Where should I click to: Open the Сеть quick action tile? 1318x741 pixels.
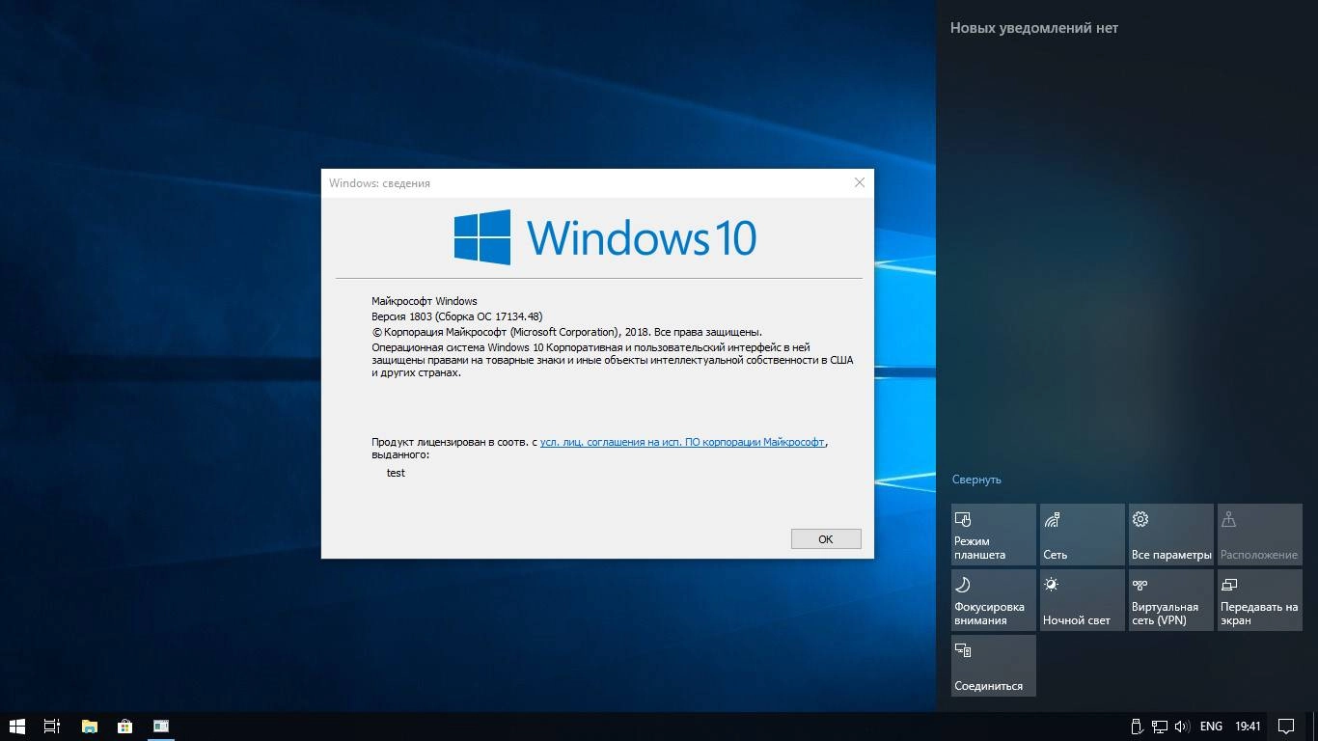pos(1083,535)
